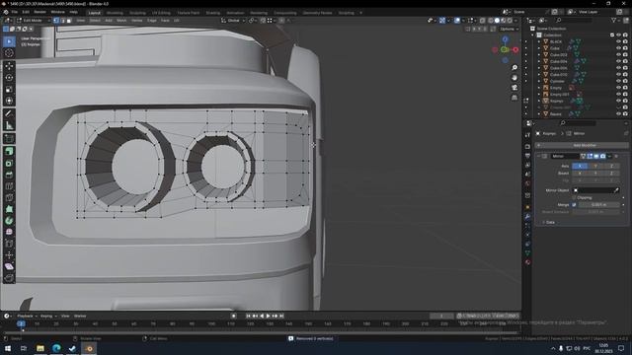Open the Render properties tab

point(527,147)
